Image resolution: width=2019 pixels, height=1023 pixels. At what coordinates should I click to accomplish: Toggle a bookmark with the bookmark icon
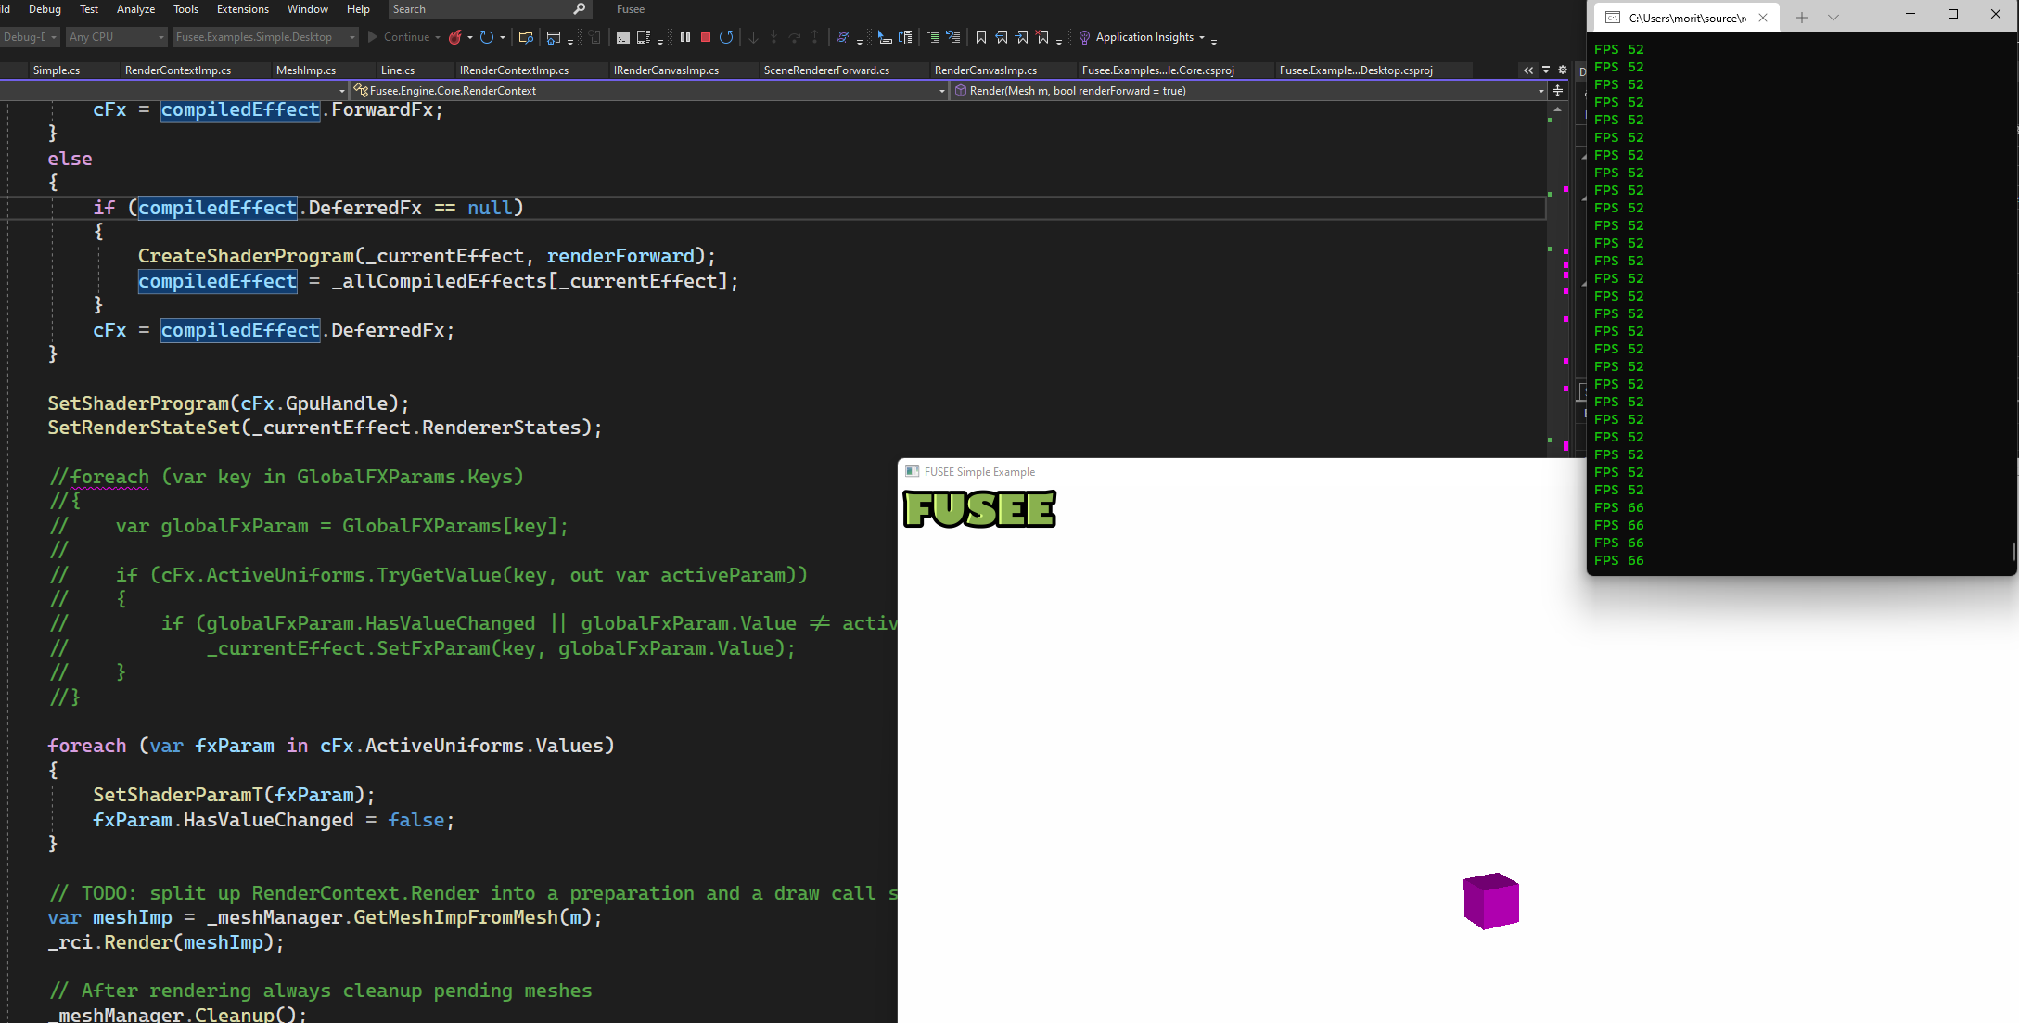[980, 37]
